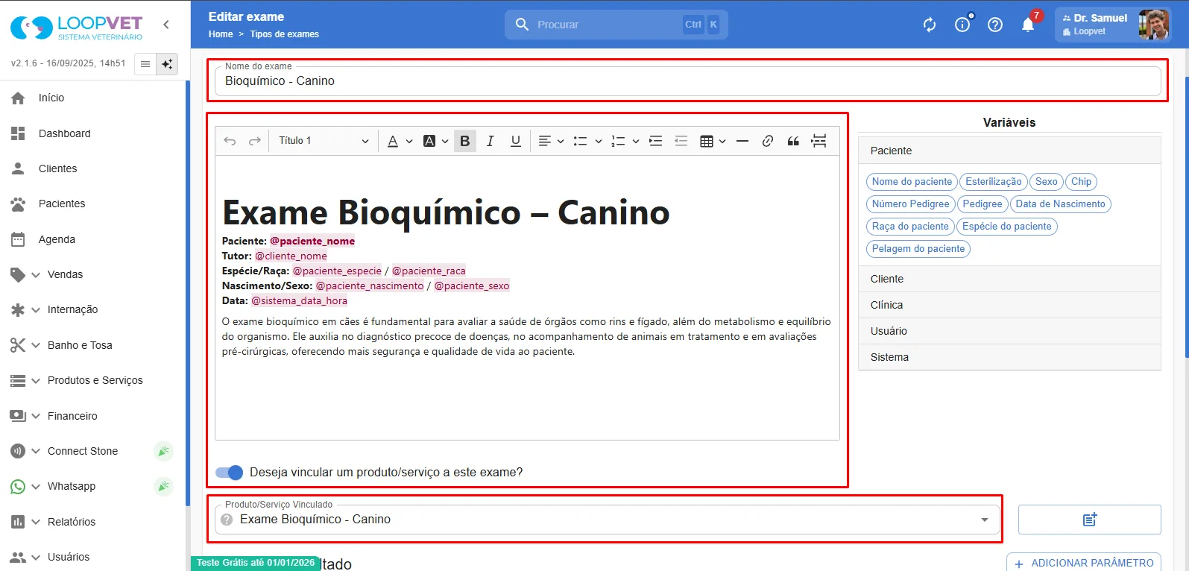Viewport: 1189px width, 571px height.
Task: Toggle bold formatting in editor toolbar
Action: pyautogui.click(x=465, y=141)
